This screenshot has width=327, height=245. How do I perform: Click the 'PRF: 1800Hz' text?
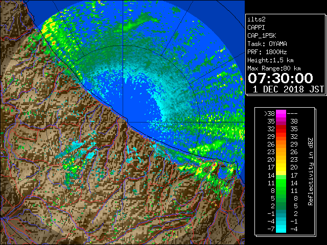(267, 52)
